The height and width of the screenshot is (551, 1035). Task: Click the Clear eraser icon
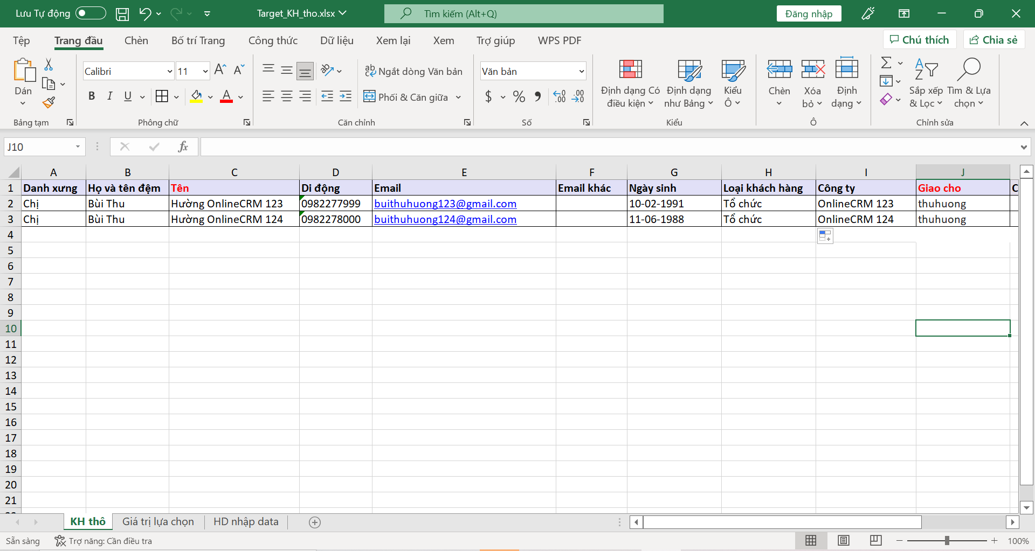[886, 99]
